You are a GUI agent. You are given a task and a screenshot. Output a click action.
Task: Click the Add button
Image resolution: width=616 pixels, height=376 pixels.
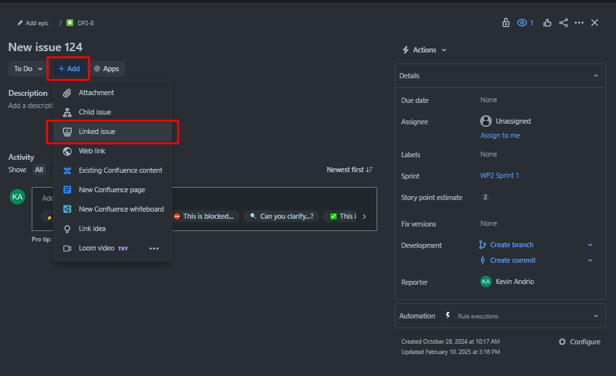click(x=69, y=69)
